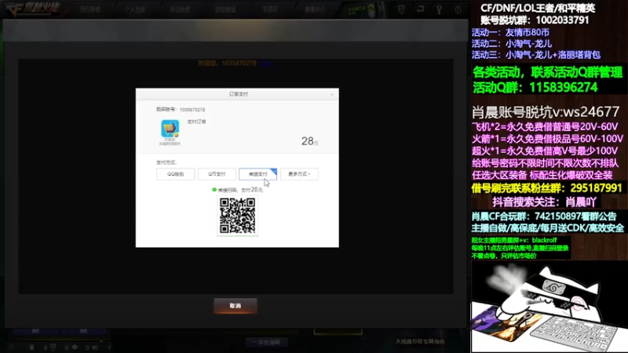Click the 取消 cancel button

click(235, 306)
